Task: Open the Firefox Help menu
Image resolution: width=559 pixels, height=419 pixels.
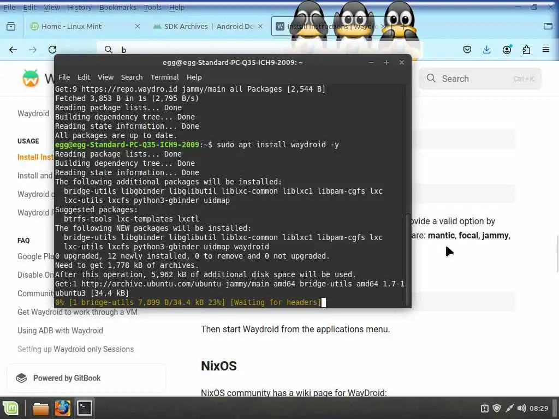Action: click(176, 7)
